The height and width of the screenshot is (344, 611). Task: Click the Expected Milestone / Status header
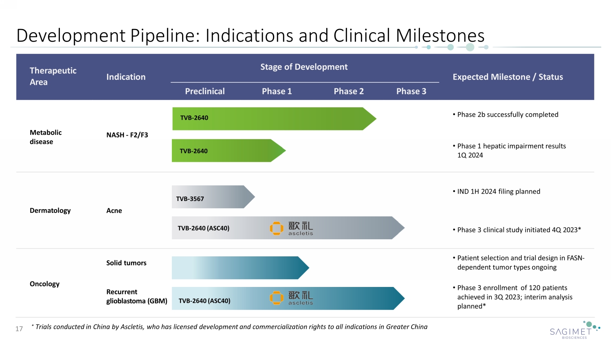508,77
